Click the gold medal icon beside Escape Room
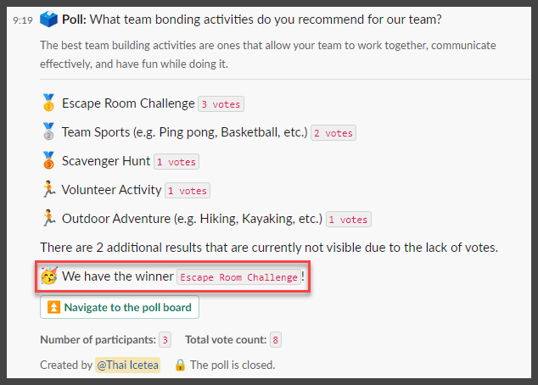The height and width of the screenshot is (385, 538). 48,103
